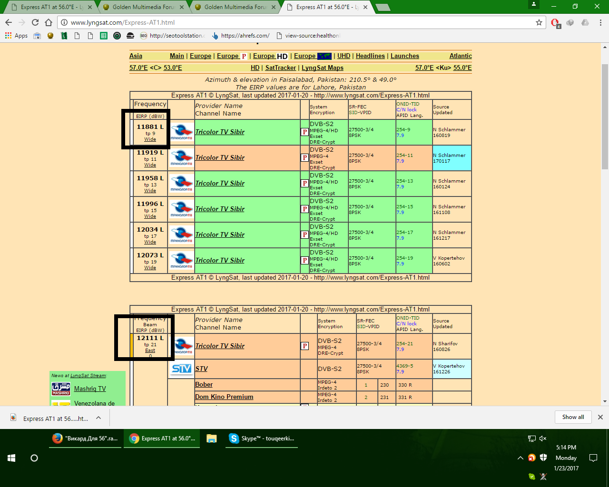Viewport: 609px width, 487px height.
Task: Click the STV channel logo
Action: (182, 369)
